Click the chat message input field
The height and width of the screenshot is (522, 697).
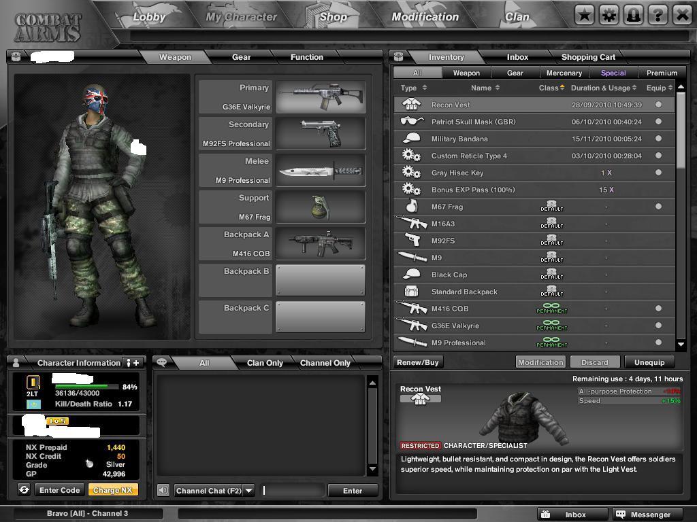coord(292,491)
